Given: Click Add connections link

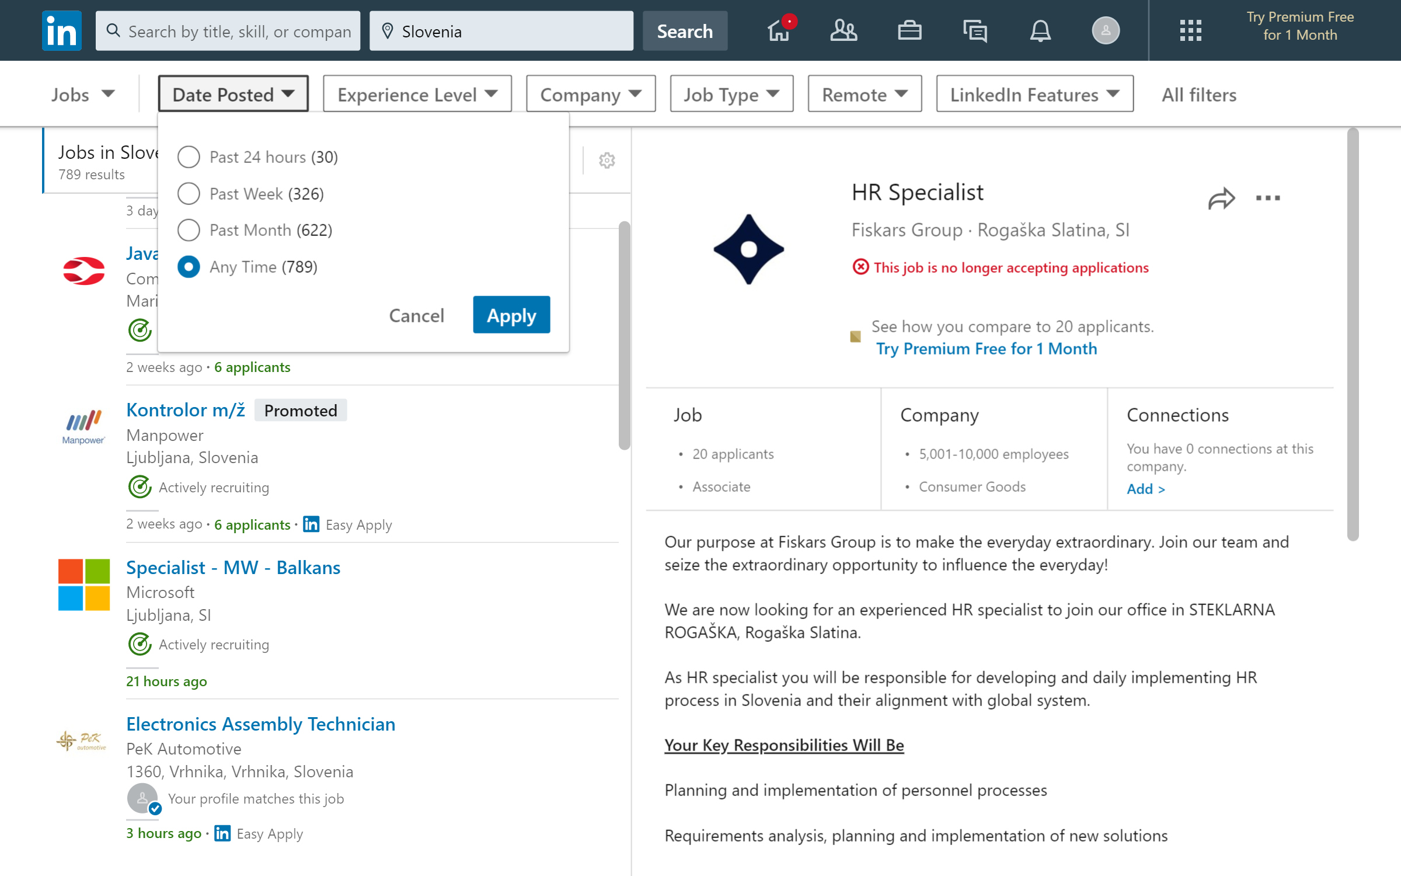Looking at the screenshot, I should point(1145,489).
